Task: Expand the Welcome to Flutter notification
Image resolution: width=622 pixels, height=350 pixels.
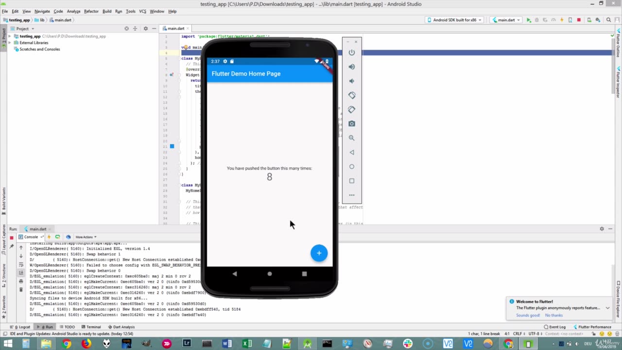Action: (607, 308)
